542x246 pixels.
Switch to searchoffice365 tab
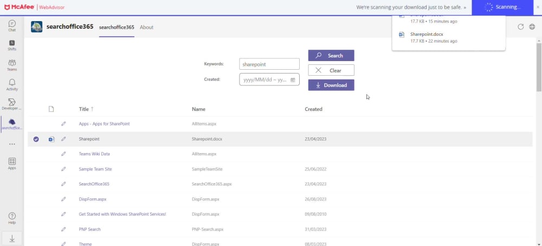117,27
